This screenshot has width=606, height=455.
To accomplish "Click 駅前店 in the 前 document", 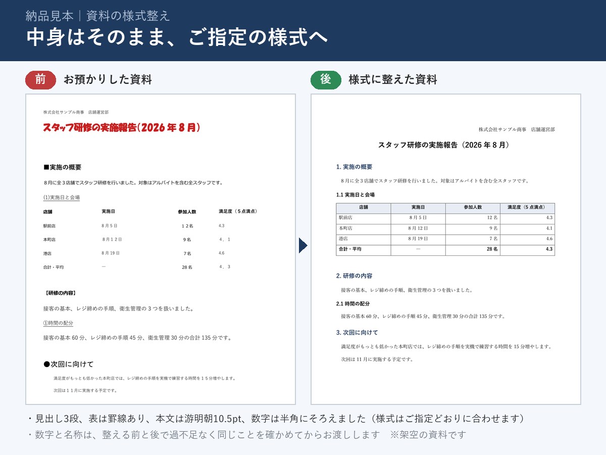I will click(x=49, y=225).
